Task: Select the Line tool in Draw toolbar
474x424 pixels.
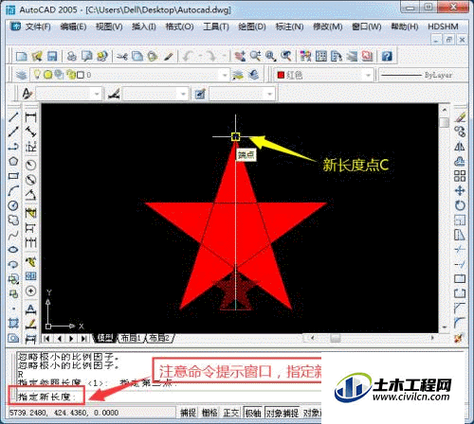Action: tap(13, 116)
